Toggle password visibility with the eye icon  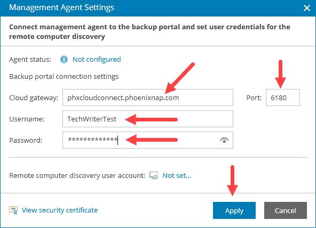click(x=224, y=140)
